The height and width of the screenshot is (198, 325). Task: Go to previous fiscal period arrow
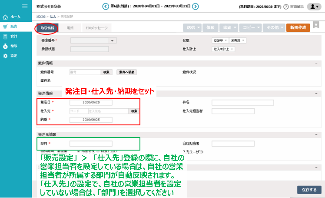tap(105, 6)
